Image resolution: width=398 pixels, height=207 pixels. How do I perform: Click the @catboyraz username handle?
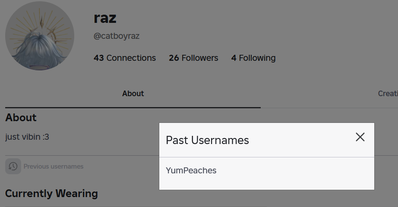click(x=117, y=36)
